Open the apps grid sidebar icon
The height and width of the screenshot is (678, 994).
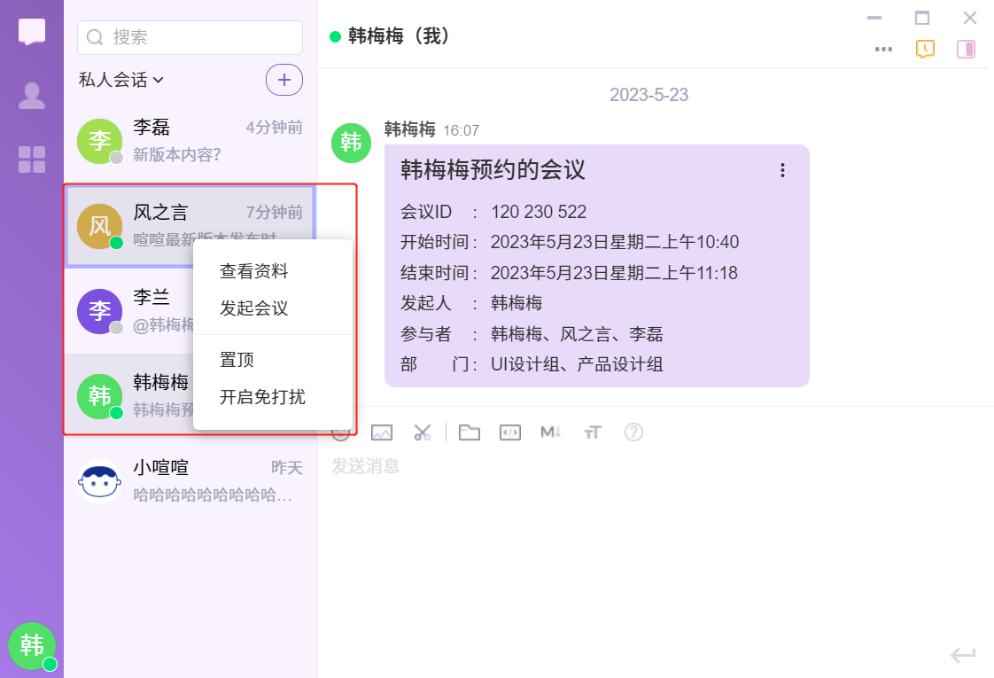32,160
